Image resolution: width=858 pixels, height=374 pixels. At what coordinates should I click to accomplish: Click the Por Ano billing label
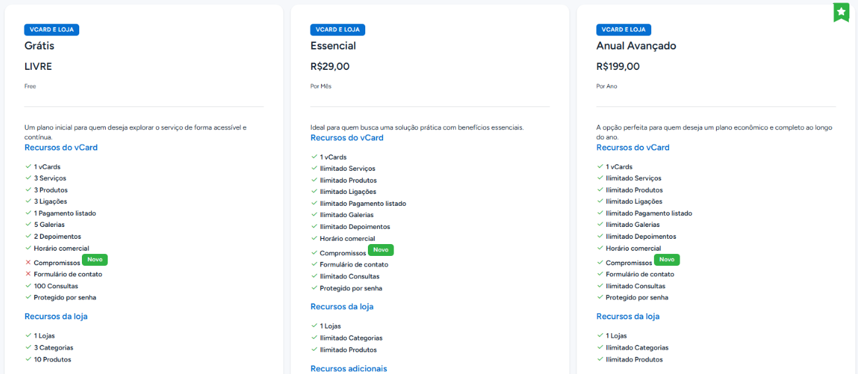(x=606, y=86)
